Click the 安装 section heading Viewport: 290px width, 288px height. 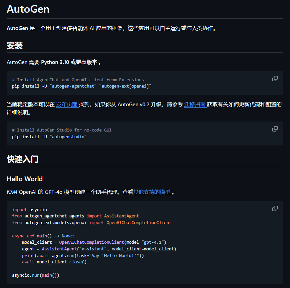(15, 46)
